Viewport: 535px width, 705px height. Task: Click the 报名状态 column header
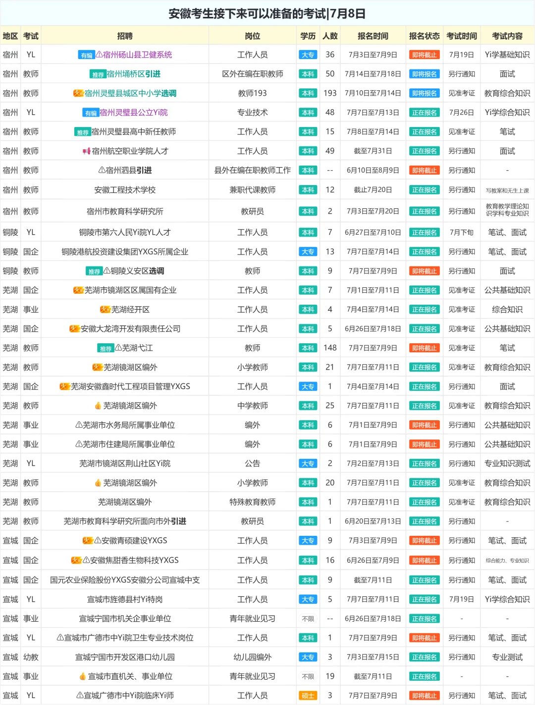425,36
